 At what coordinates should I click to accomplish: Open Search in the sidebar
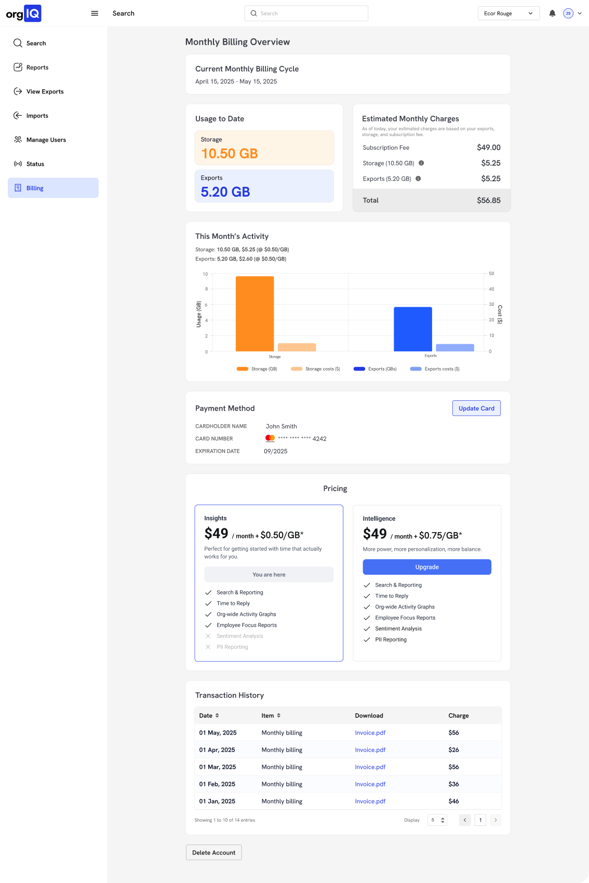pyautogui.click(x=53, y=43)
